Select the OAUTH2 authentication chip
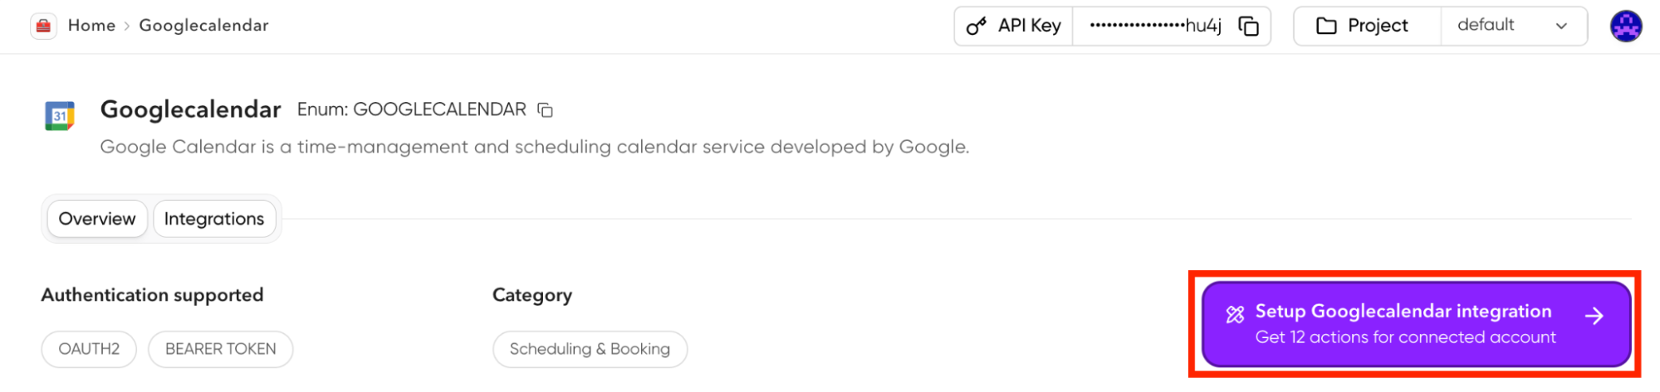Screen dimensions: 1660x392 89,349
